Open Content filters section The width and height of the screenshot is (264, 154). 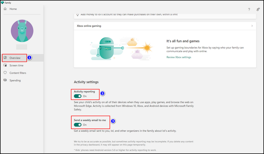tap(18, 73)
